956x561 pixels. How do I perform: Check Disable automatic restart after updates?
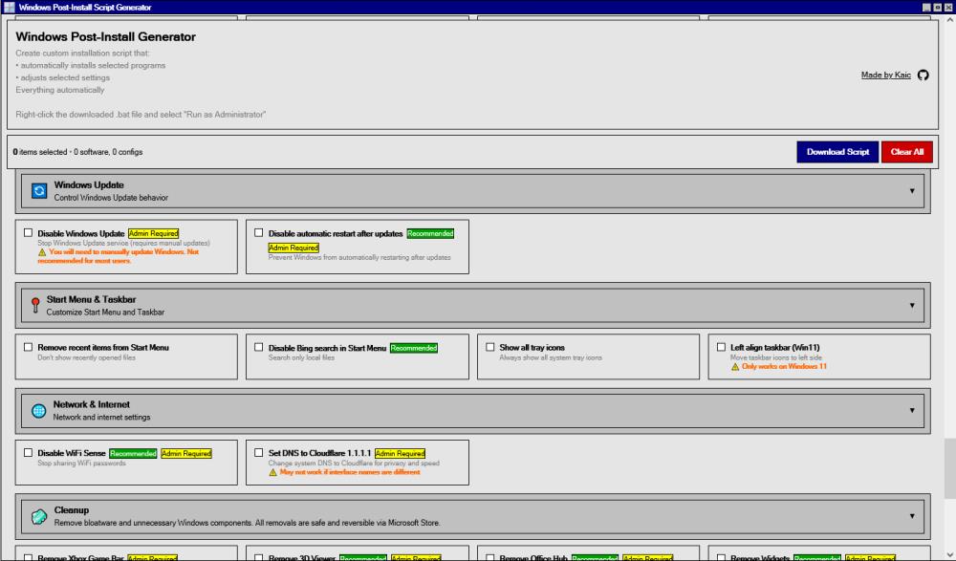(x=258, y=233)
